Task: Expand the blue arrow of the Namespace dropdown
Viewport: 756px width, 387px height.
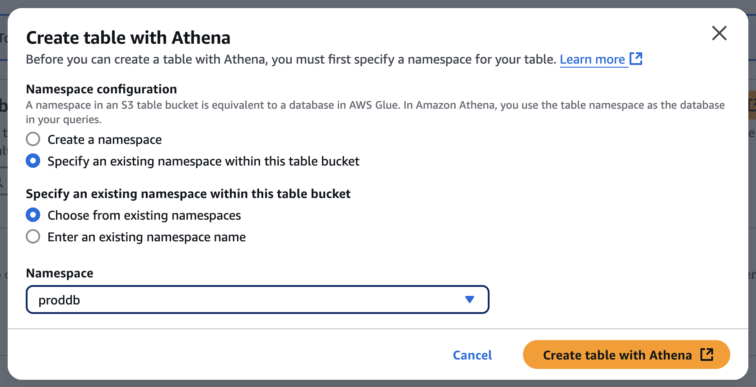Action: pyautogui.click(x=470, y=299)
